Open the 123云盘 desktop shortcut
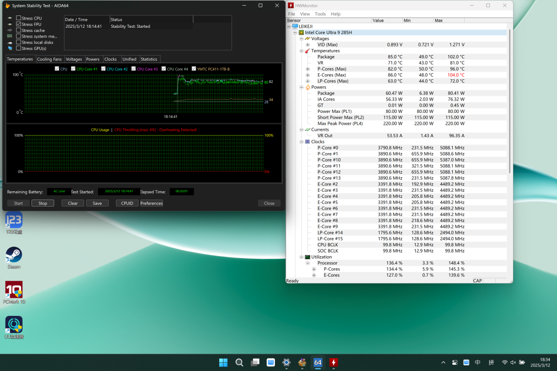Screen dimensions: 557x371 click(13, 221)
